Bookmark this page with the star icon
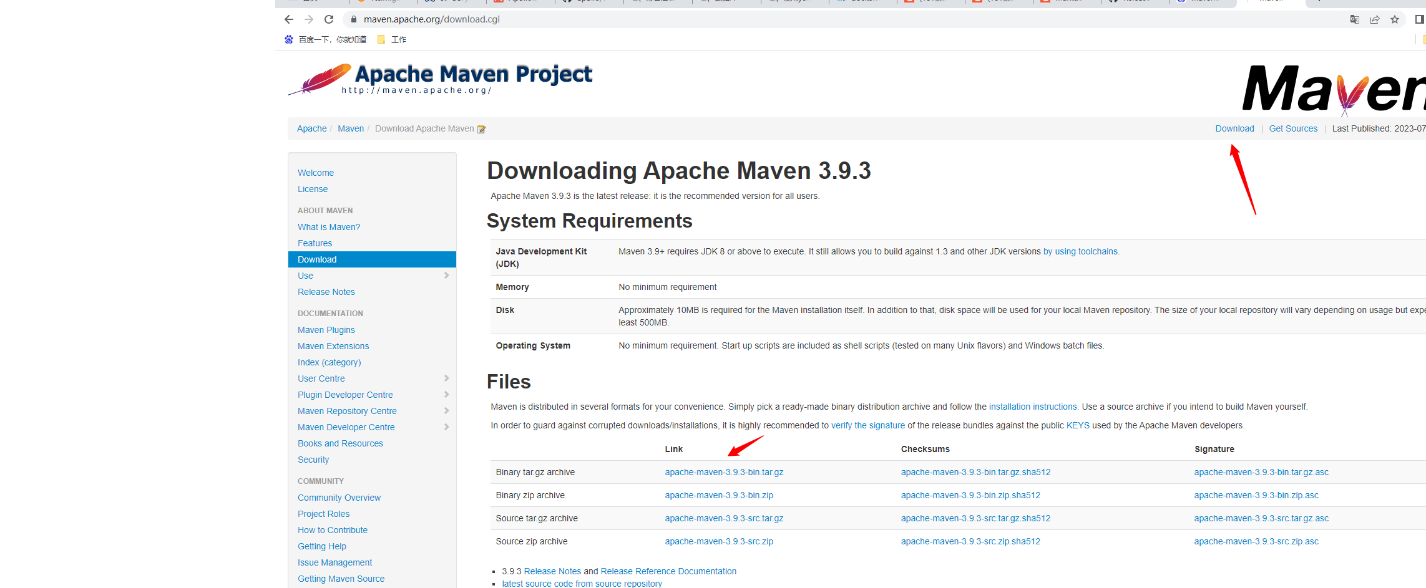This screenshot has height=588, width=1426. pos(1395,19)
